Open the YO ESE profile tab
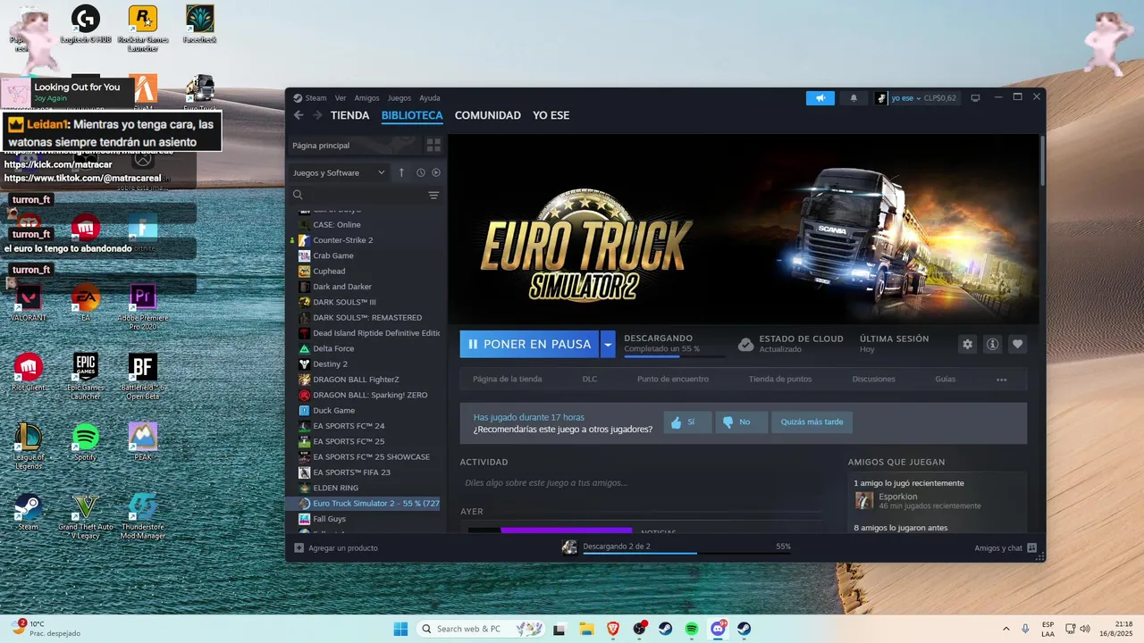 pos(551,115)
